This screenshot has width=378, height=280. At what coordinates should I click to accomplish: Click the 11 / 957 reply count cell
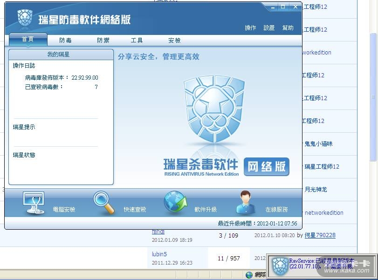(228, 258)
